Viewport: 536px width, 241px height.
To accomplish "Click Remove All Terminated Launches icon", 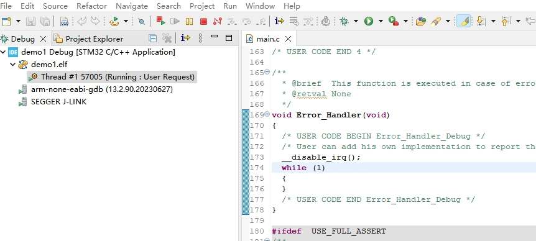I will click(167, 39).
